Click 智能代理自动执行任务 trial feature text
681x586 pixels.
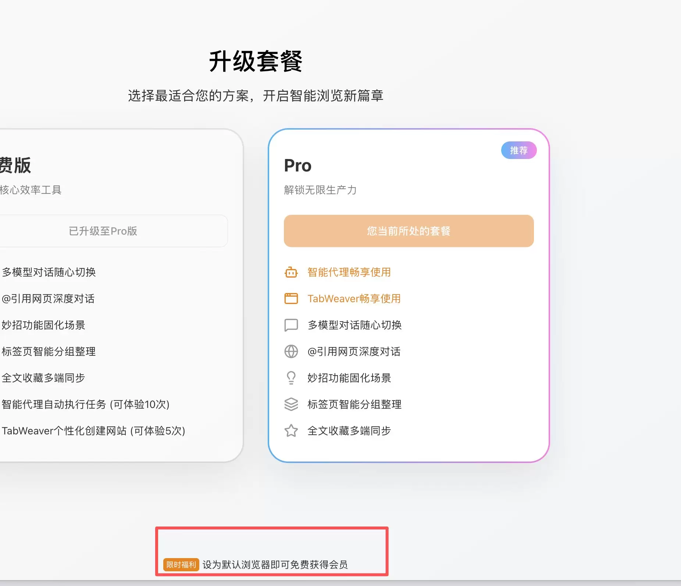(x=85, y=405)
